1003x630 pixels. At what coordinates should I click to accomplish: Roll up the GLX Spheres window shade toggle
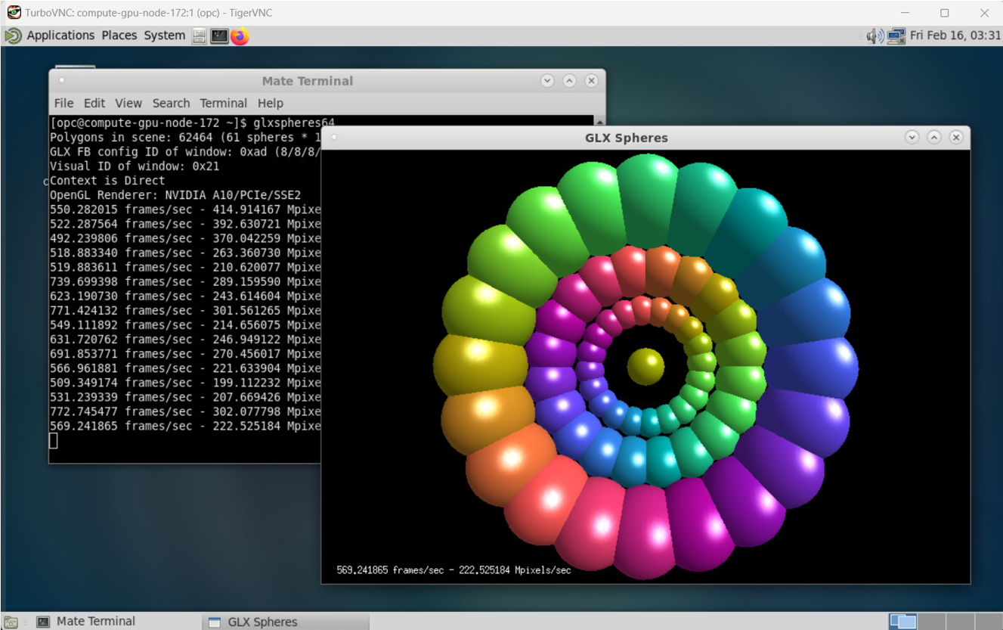934,137
